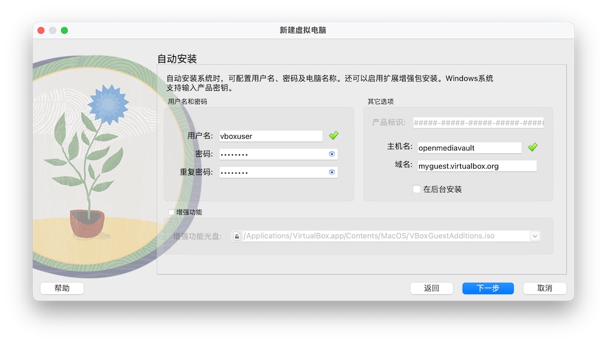Close the 新建虚拟电脑 window with the red button
The width and height of the screenshot is (607, 344).
41,30
